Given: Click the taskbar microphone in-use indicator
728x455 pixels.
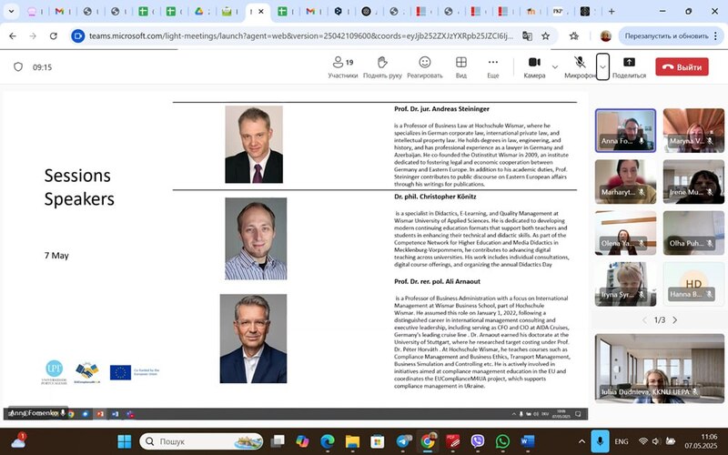Looking at the screenshot, I should tap(600, 441).
